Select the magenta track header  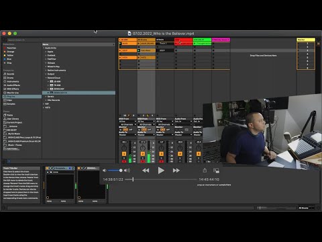point(221,40)
